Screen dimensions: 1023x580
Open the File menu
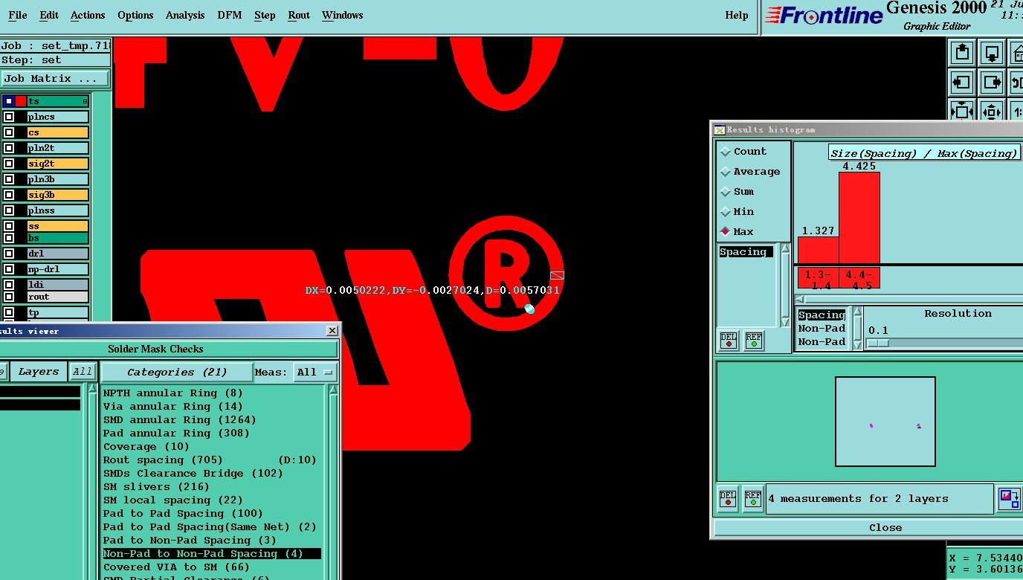tap(18, 15)
